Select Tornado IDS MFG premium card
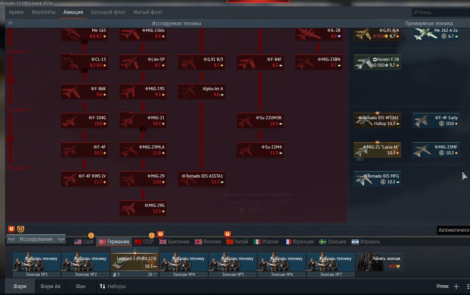This screenshot has height=295, width=470. [x=377, y=179]
